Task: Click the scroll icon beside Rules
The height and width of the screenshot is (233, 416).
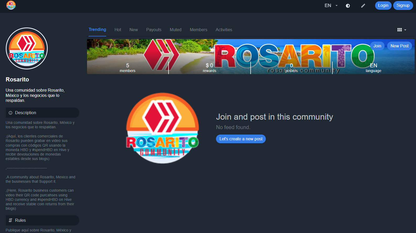Action: (x=10, y=220)
